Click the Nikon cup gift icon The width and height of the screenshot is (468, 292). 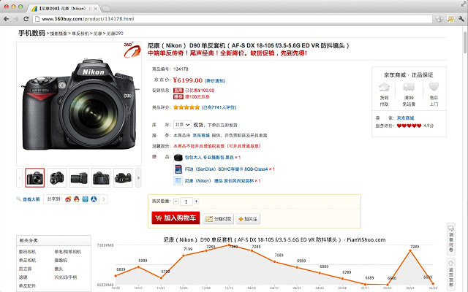[x=178, y=180]
